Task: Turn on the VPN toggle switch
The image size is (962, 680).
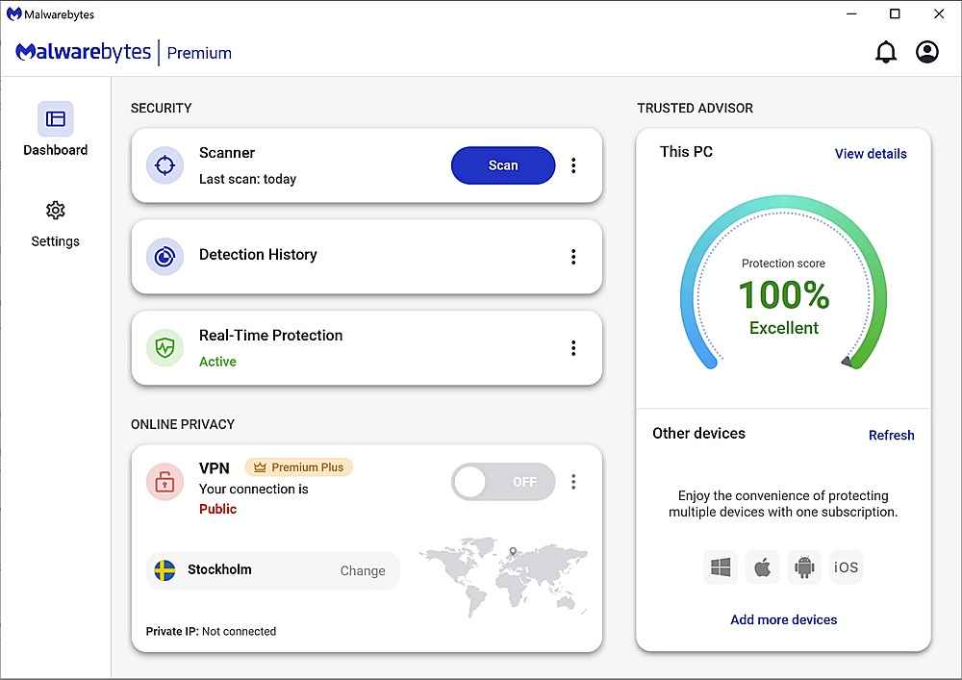Action: tap(502, 482)
